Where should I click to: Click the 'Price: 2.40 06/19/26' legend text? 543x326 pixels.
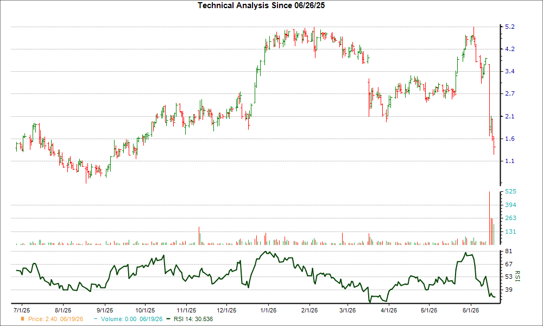56,319
